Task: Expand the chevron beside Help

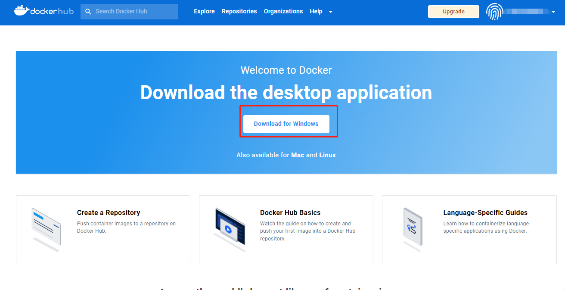Action: (x=330, y=12)
